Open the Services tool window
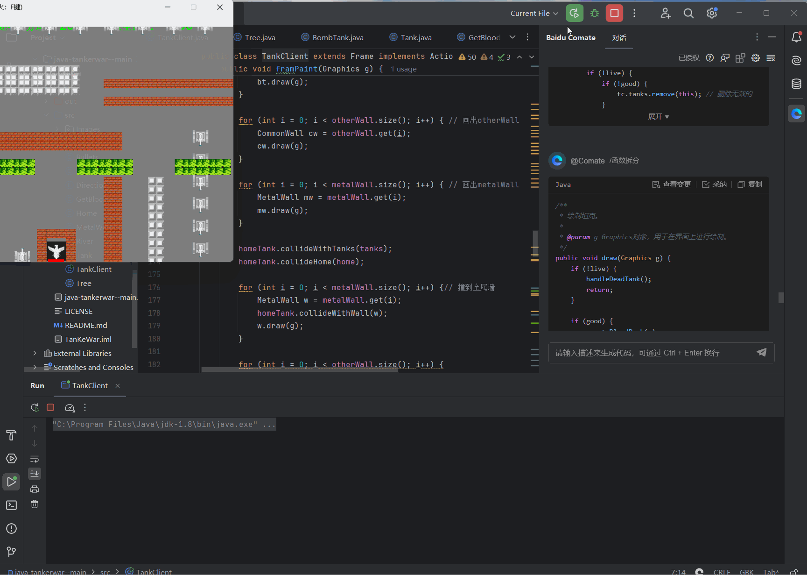807x575 pixels. coord(11,458)
